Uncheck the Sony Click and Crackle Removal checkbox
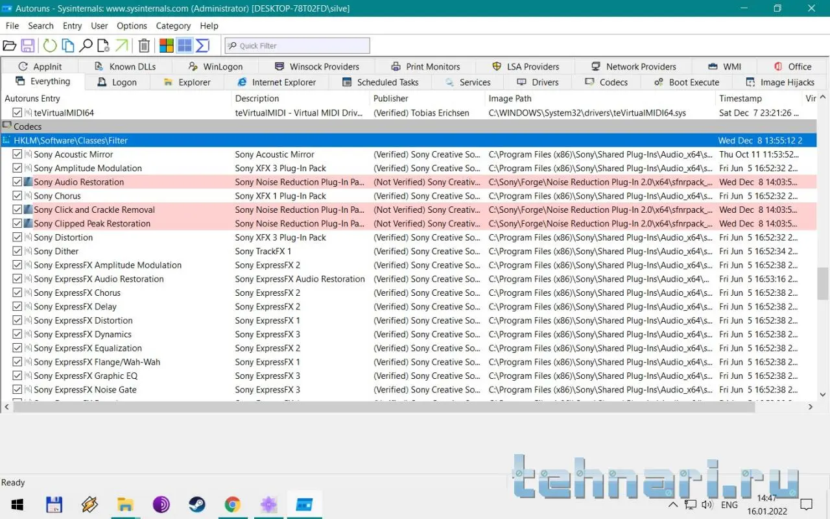Viewport: 830px width, 519px height. click(x=18, y=210)
